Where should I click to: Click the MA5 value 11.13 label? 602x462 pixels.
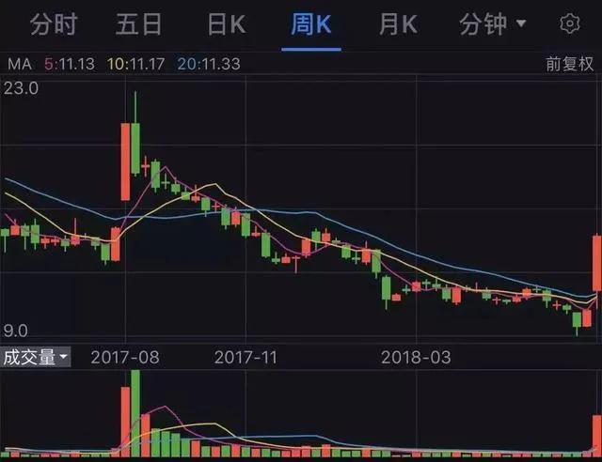(x=70, y=64)
